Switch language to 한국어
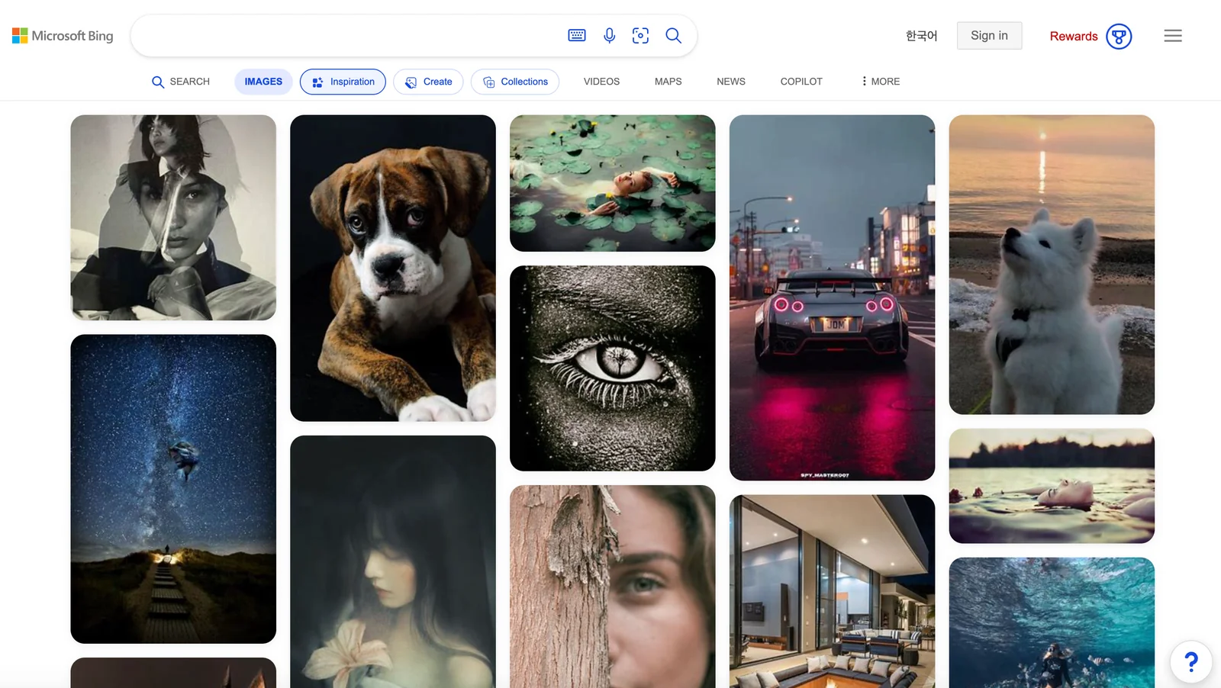Screen dimensions: 1221x688 click(921, 36)
